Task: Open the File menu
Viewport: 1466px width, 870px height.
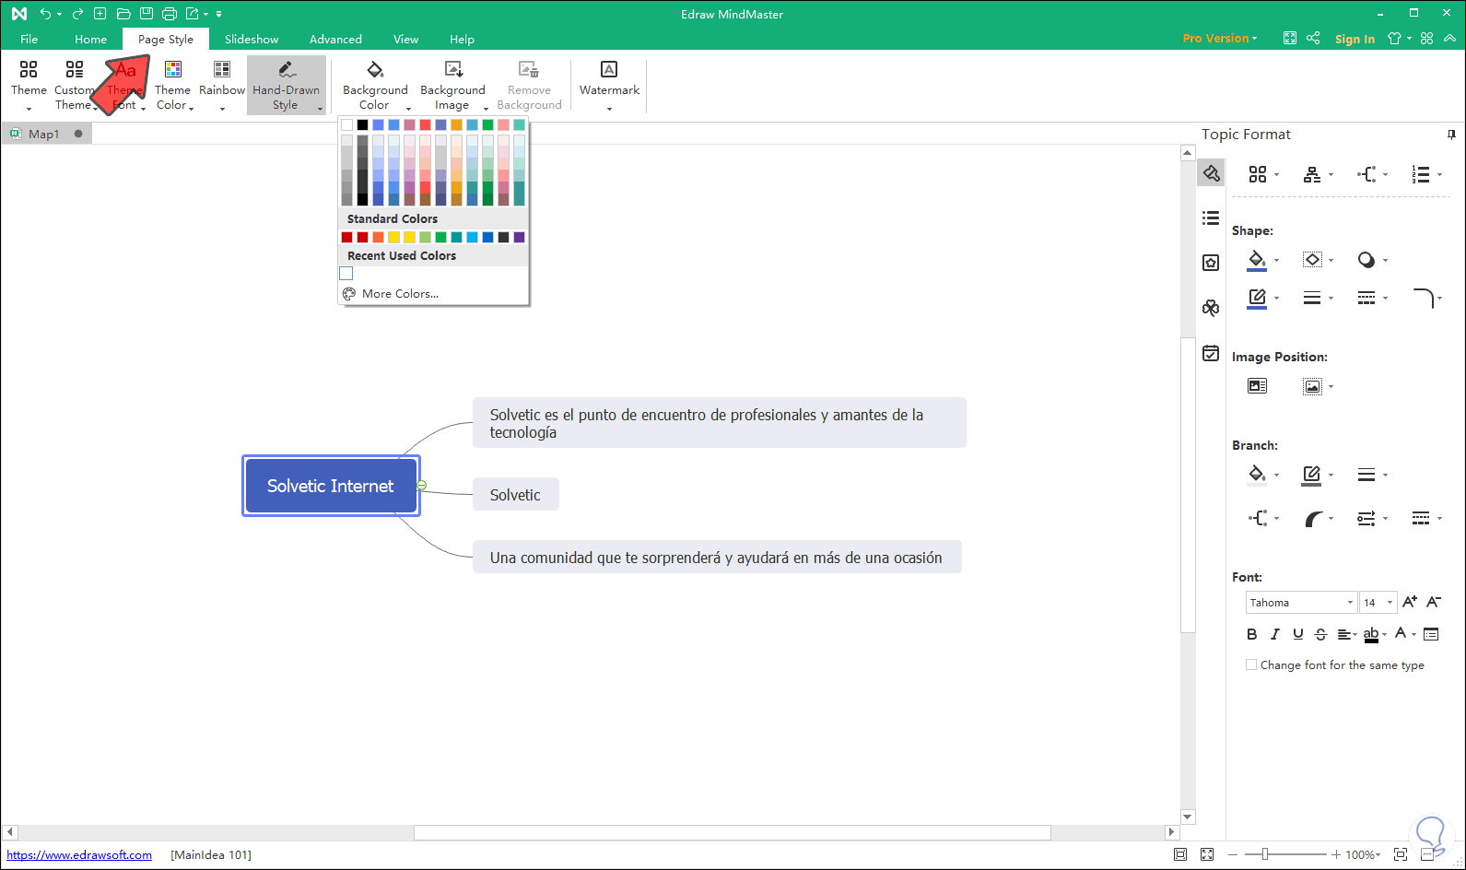Action: point(29,40)
